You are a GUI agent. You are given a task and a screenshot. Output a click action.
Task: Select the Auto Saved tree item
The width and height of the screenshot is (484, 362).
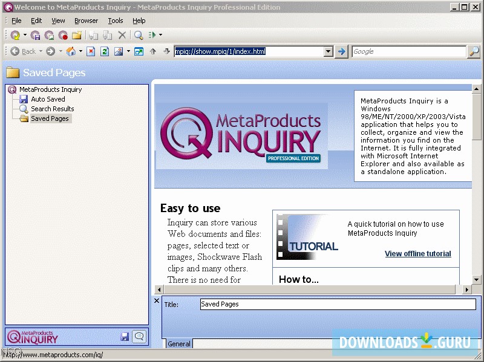[48, 99]
